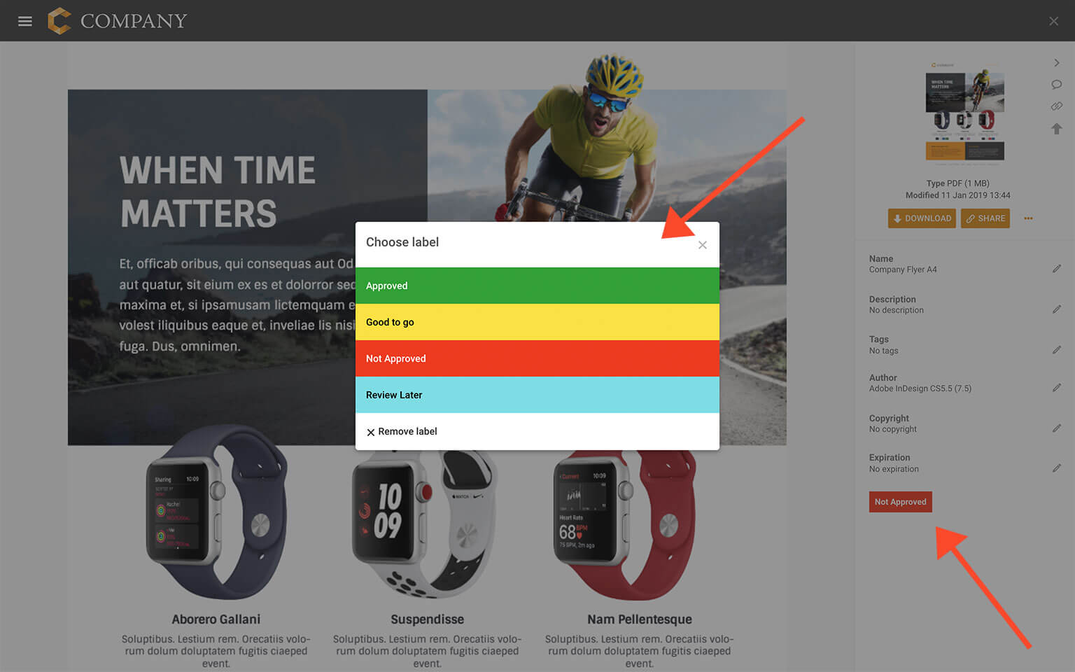Select the green Approved label
The height and width of the screenshot is (672, 1075).
tap(537, 286)
